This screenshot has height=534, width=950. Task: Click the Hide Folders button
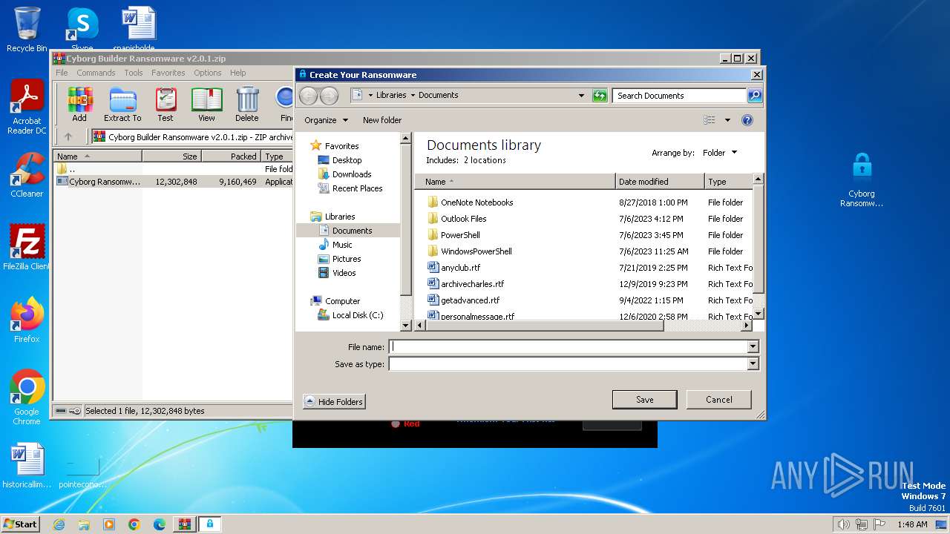(x=334, y=401)
